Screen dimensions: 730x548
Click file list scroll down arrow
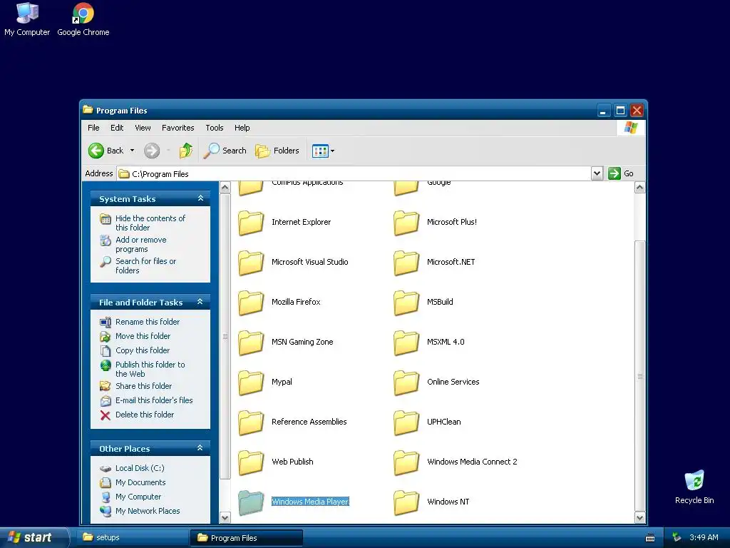[x=639, y=517]
